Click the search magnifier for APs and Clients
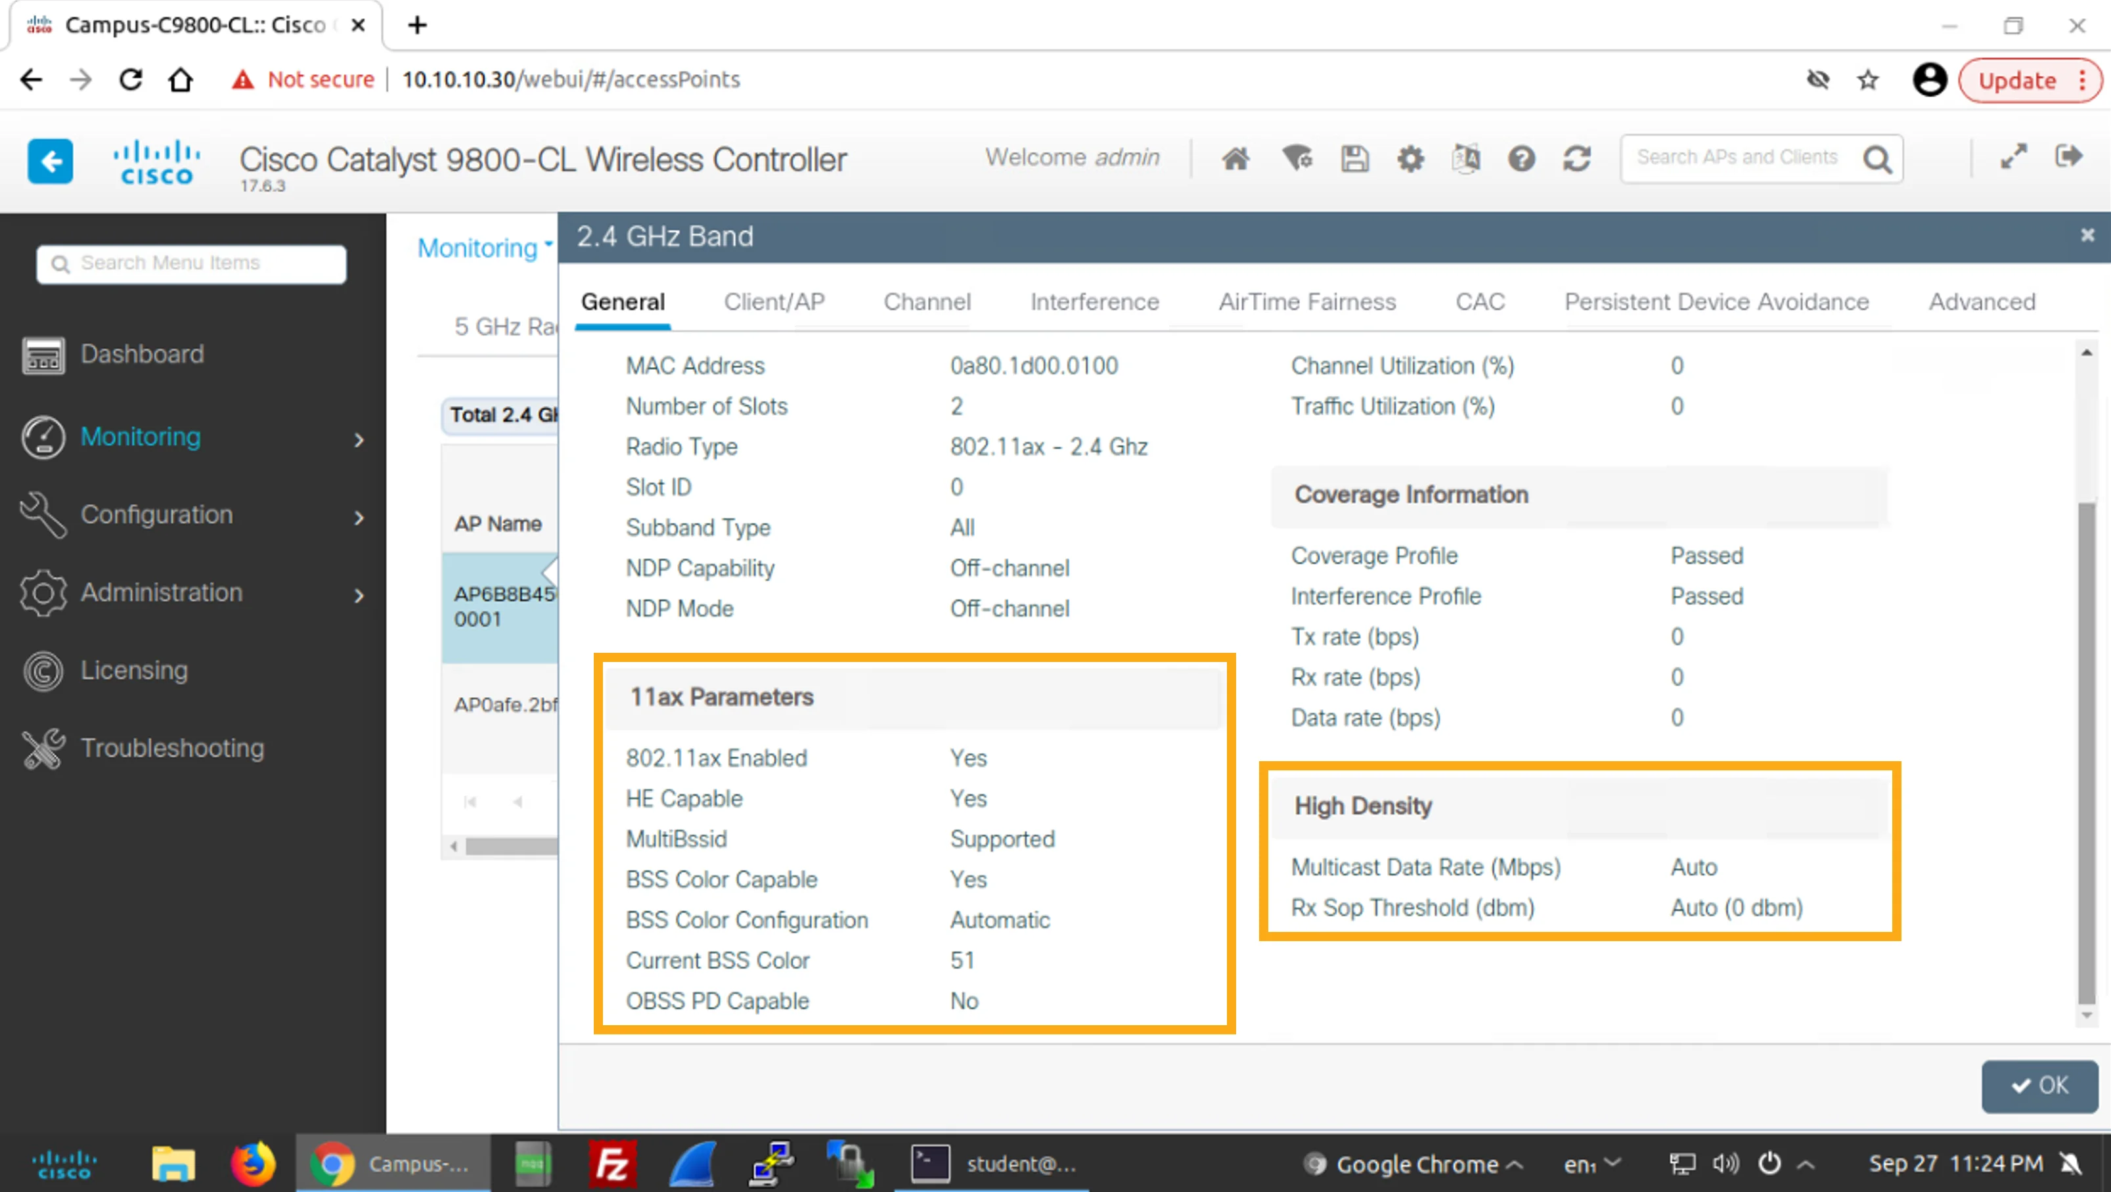This screenshot has width=2111, height=1192. 1877,158
